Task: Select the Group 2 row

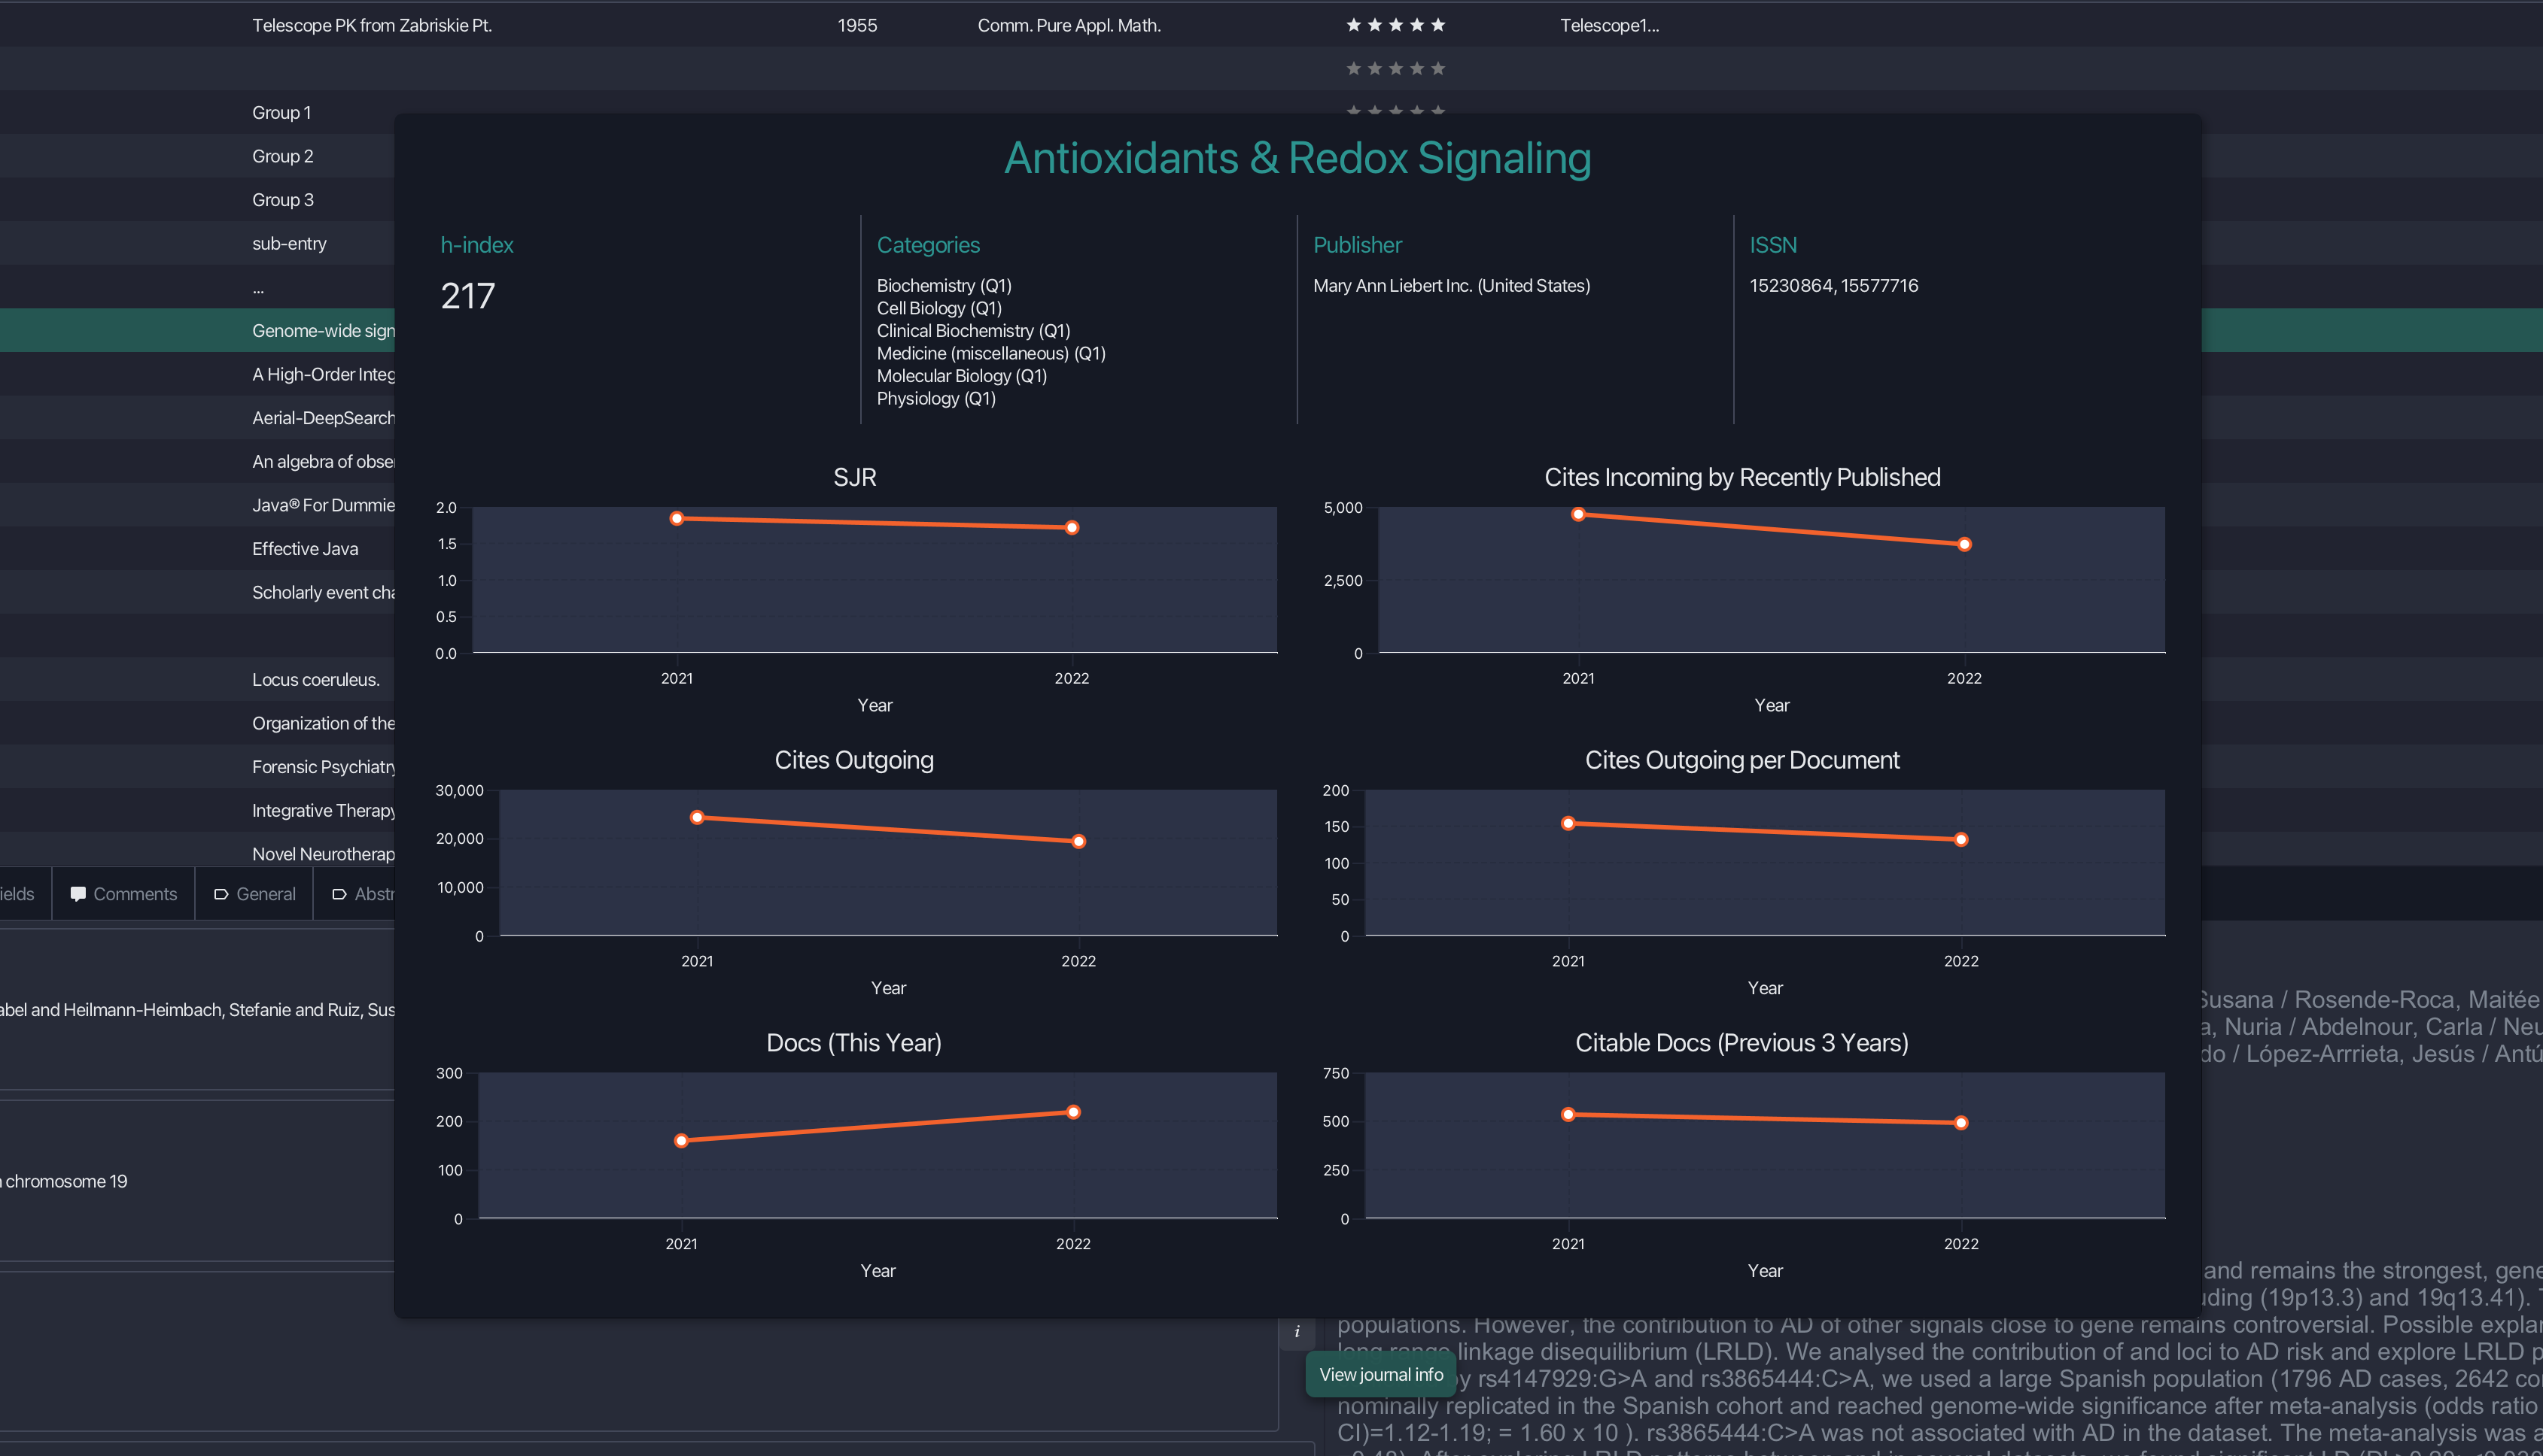Action: tap(282, 156)
